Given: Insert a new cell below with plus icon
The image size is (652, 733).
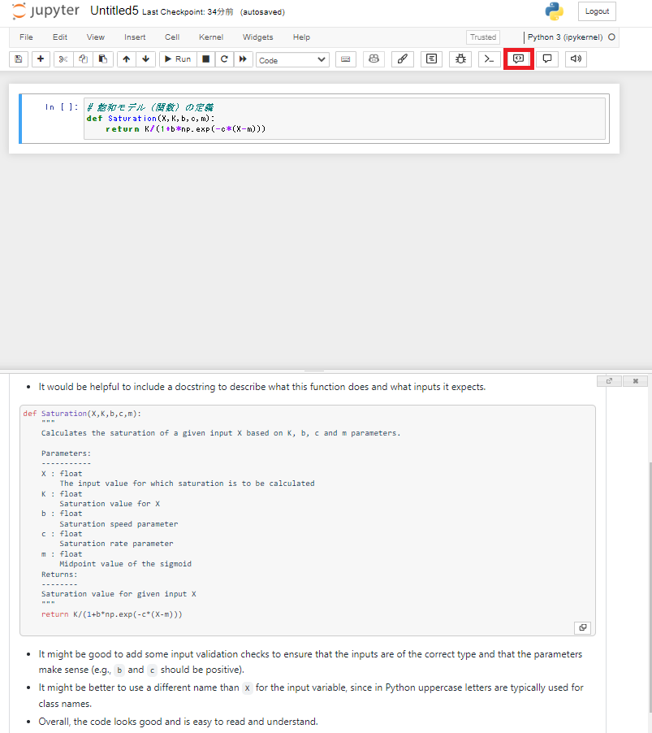Looking at the screenshot, I should (x=40, y=59).
